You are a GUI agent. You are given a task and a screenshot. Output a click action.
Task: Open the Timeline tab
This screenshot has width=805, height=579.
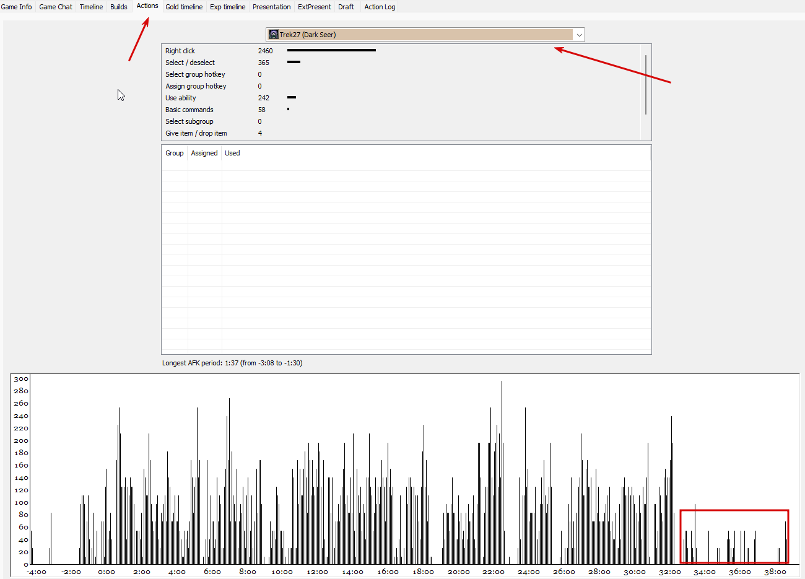(x=91, y=7)
